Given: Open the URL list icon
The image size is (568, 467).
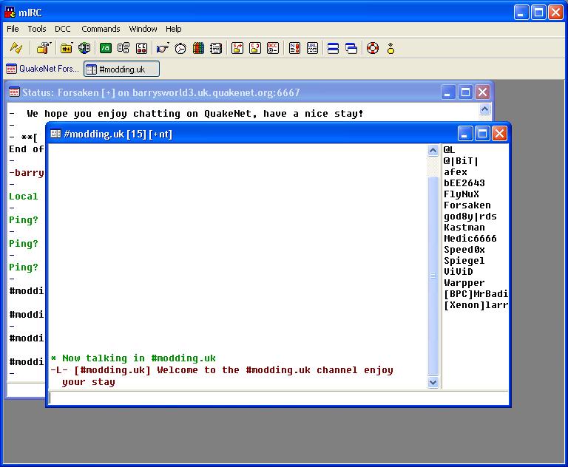Looking at the screenshot, I should (312, 48).
